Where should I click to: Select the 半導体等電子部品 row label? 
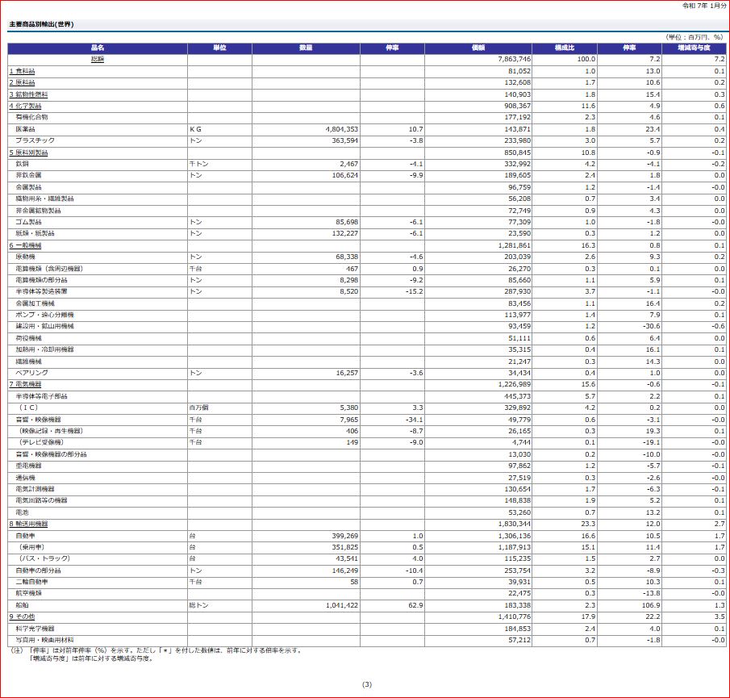[41, 396]
